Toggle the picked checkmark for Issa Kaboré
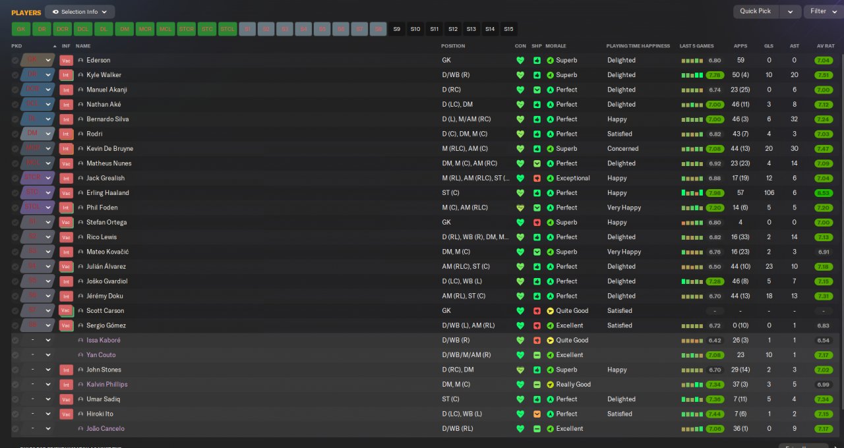Viewport: 844px width, 448px height. click(x=15, y=340)
